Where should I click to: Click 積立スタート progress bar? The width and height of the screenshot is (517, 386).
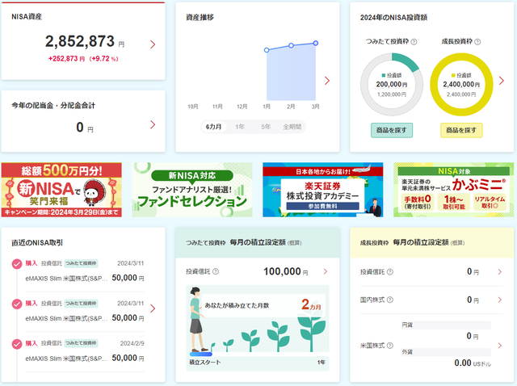pos(201,354)
